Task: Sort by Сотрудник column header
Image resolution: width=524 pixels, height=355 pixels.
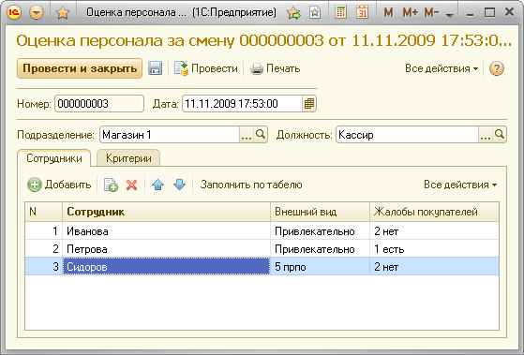Action: pos(166,212)
